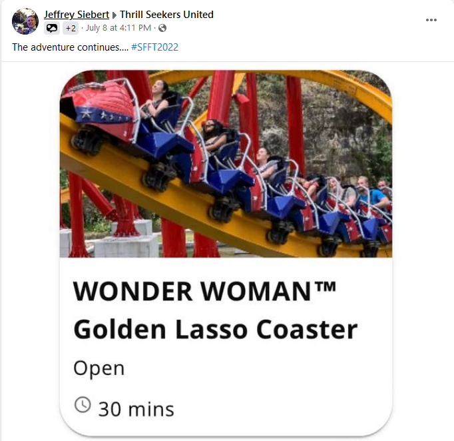Click the caption "The adventure continues...."

tap(70, 47)
